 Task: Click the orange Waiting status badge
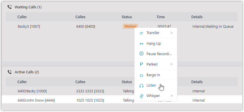[130, 26]
